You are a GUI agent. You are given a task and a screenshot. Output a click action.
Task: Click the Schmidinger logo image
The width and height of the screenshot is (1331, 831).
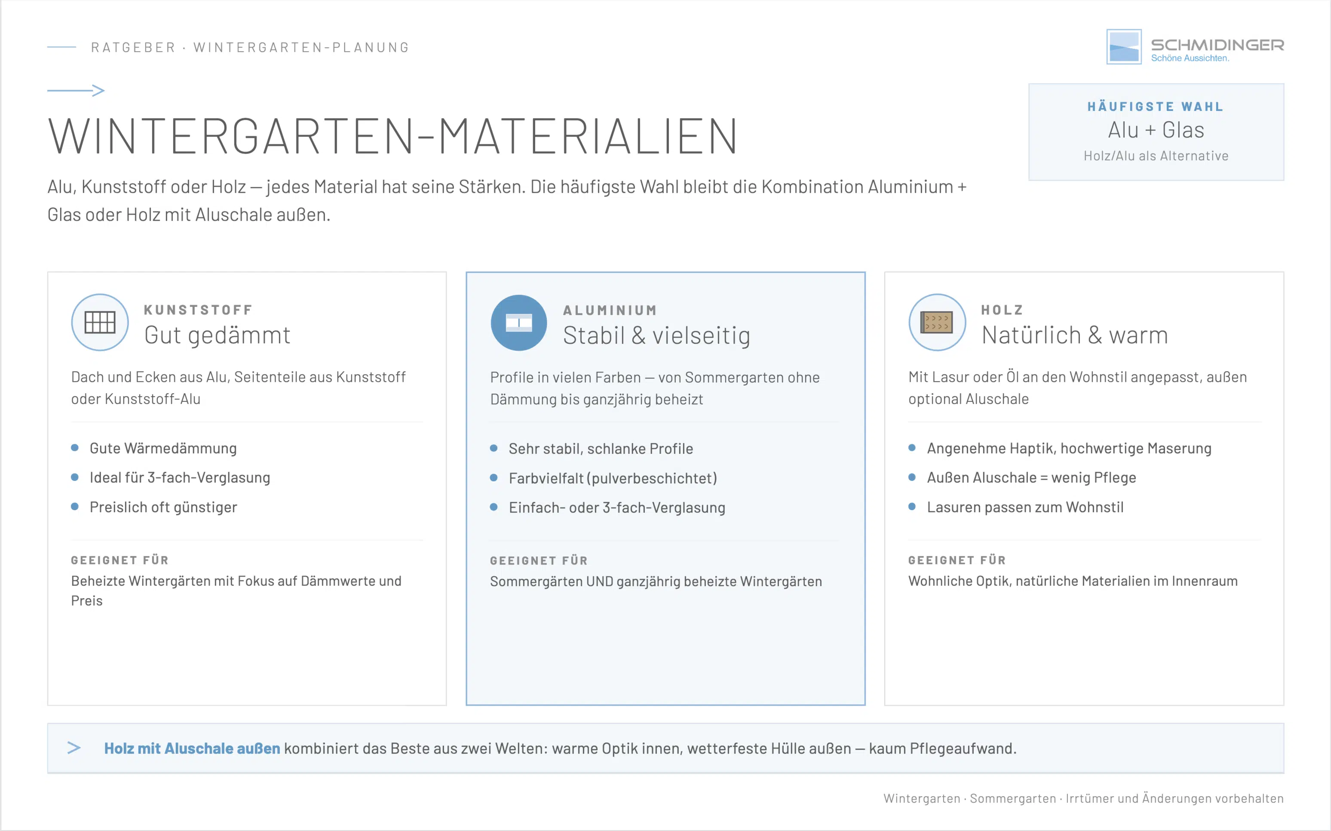click(1125, 47)
